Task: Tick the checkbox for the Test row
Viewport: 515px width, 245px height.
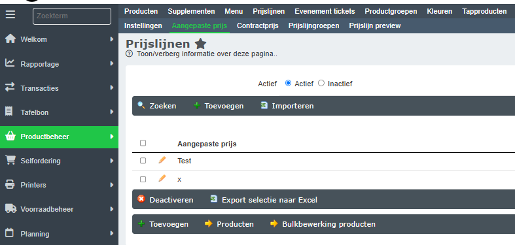Action: coord(143,161)
